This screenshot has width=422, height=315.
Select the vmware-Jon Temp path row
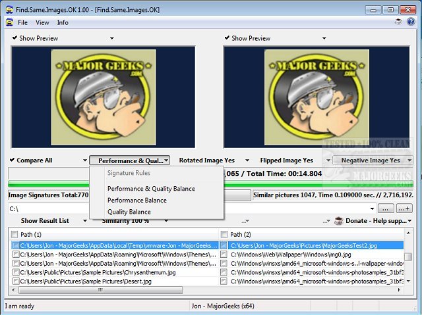[119, 245]
